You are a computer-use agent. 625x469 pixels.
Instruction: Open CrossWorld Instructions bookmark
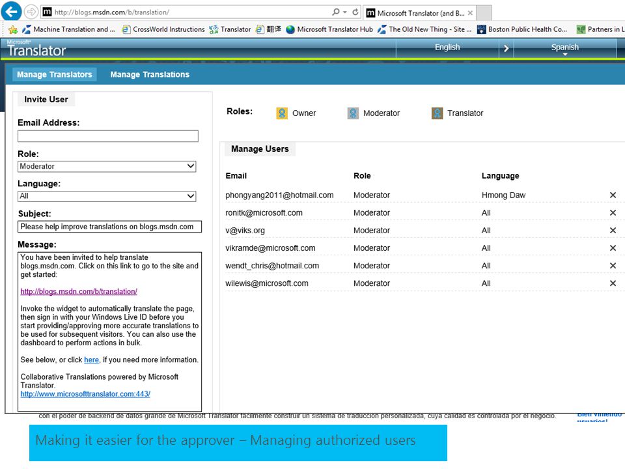[163, 29]
